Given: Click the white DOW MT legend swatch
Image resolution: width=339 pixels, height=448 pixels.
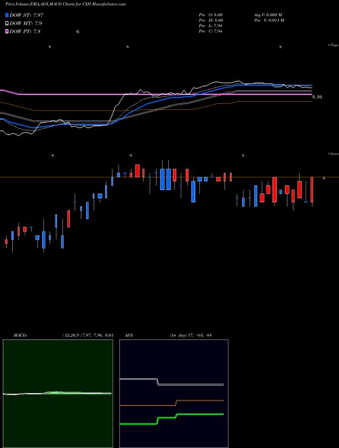Looking at the screenshot, I should (7, 23).
